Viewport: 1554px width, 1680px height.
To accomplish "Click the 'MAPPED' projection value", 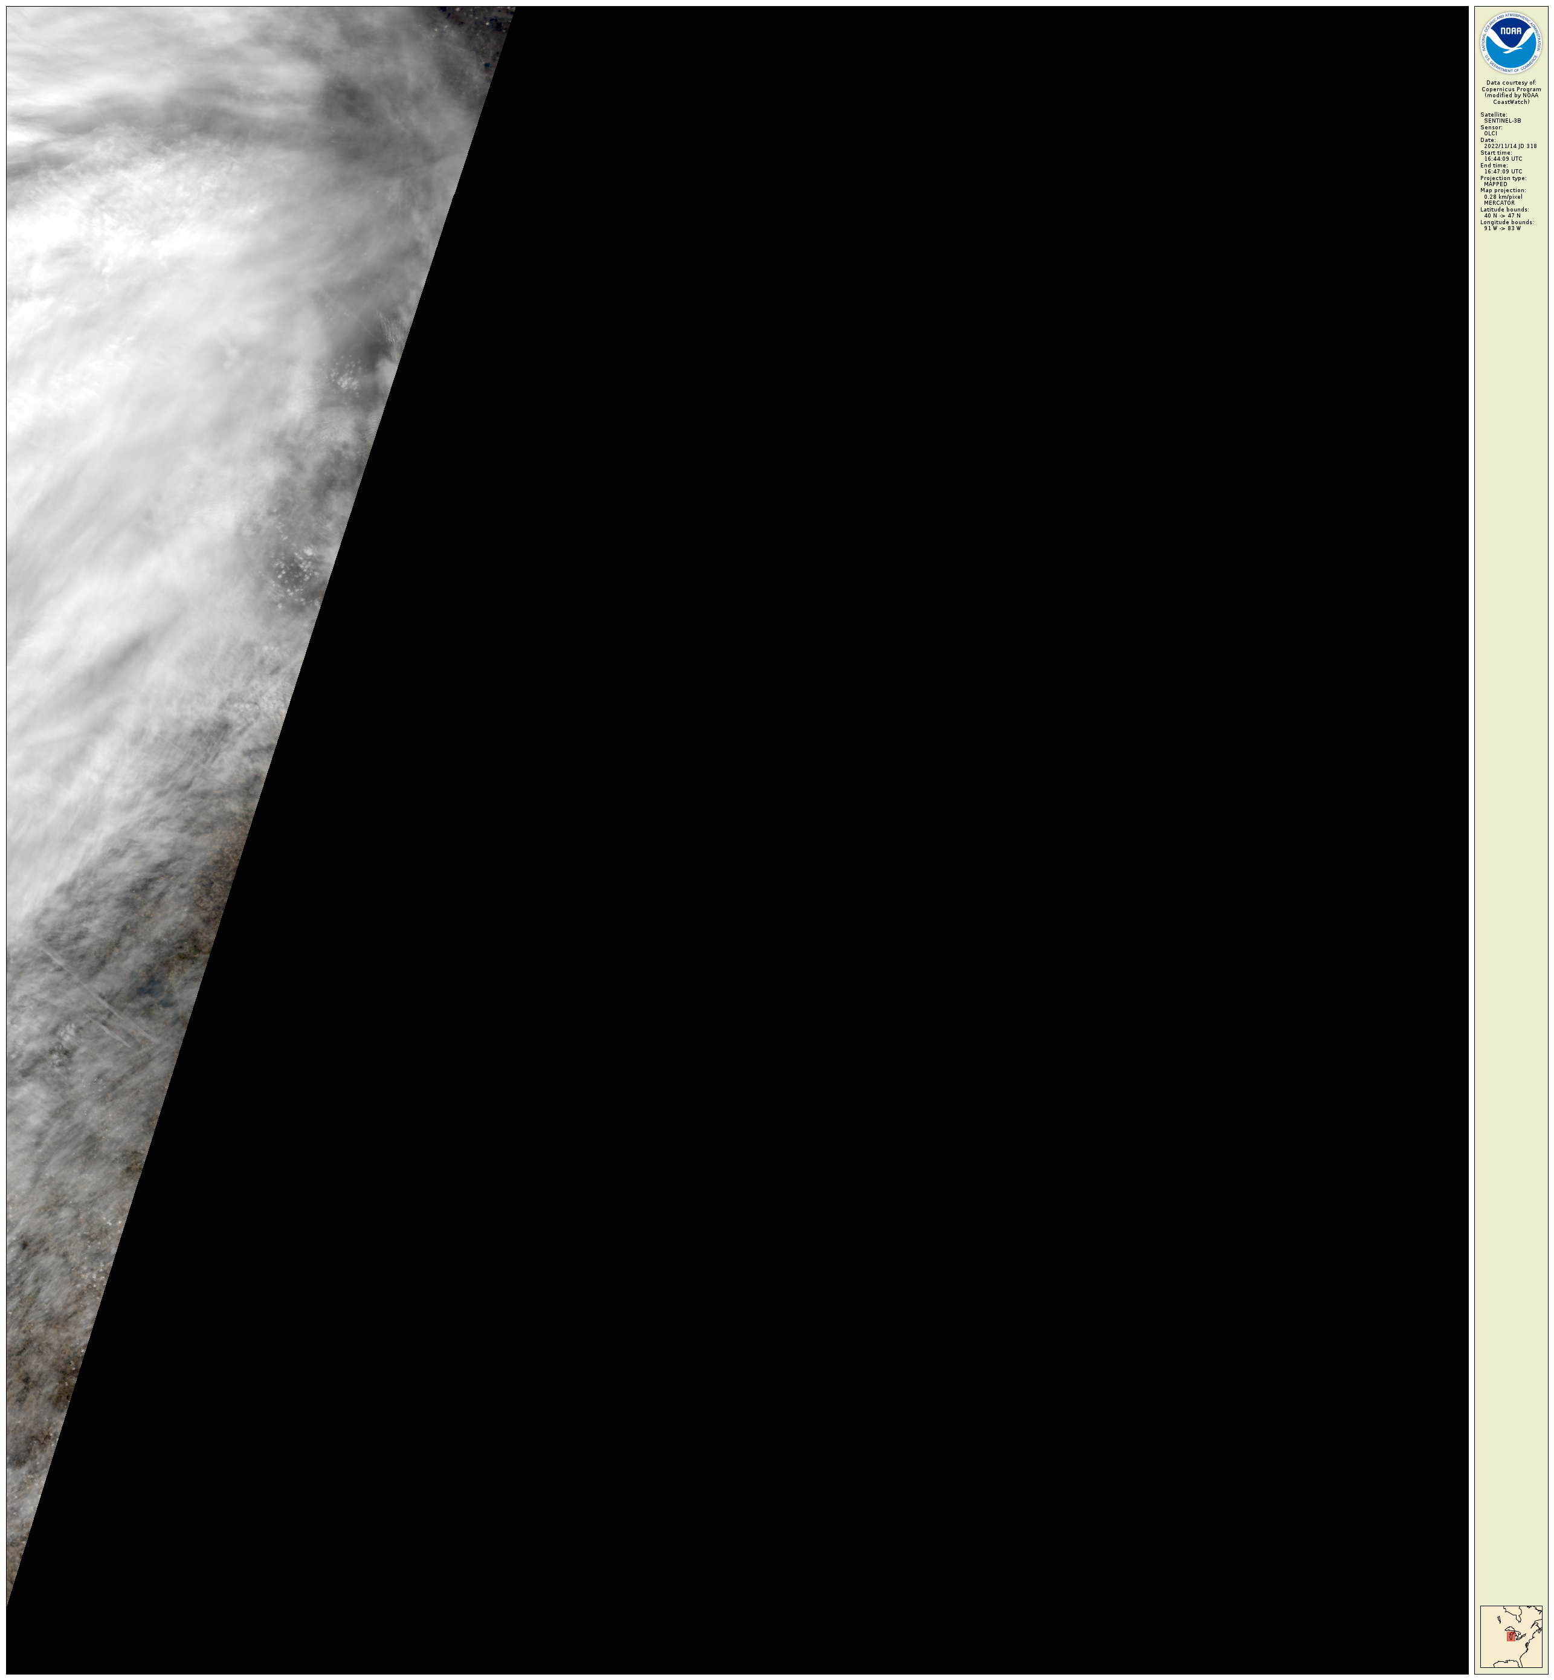I will pos(1496,184).
